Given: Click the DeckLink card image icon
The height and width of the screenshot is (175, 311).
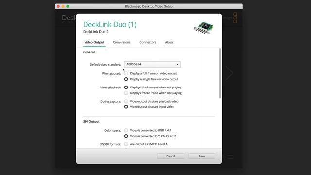Looking at the screenshot, I should (x=204, y=27).
